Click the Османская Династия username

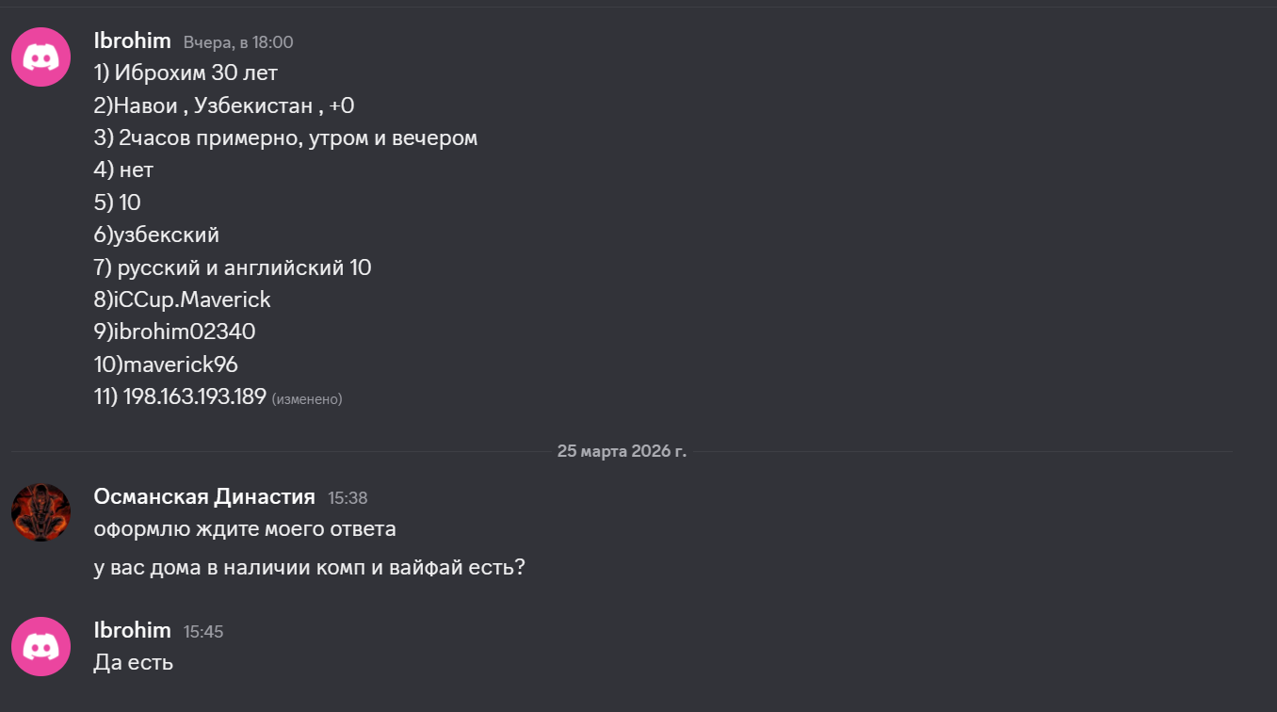point(204,496)
